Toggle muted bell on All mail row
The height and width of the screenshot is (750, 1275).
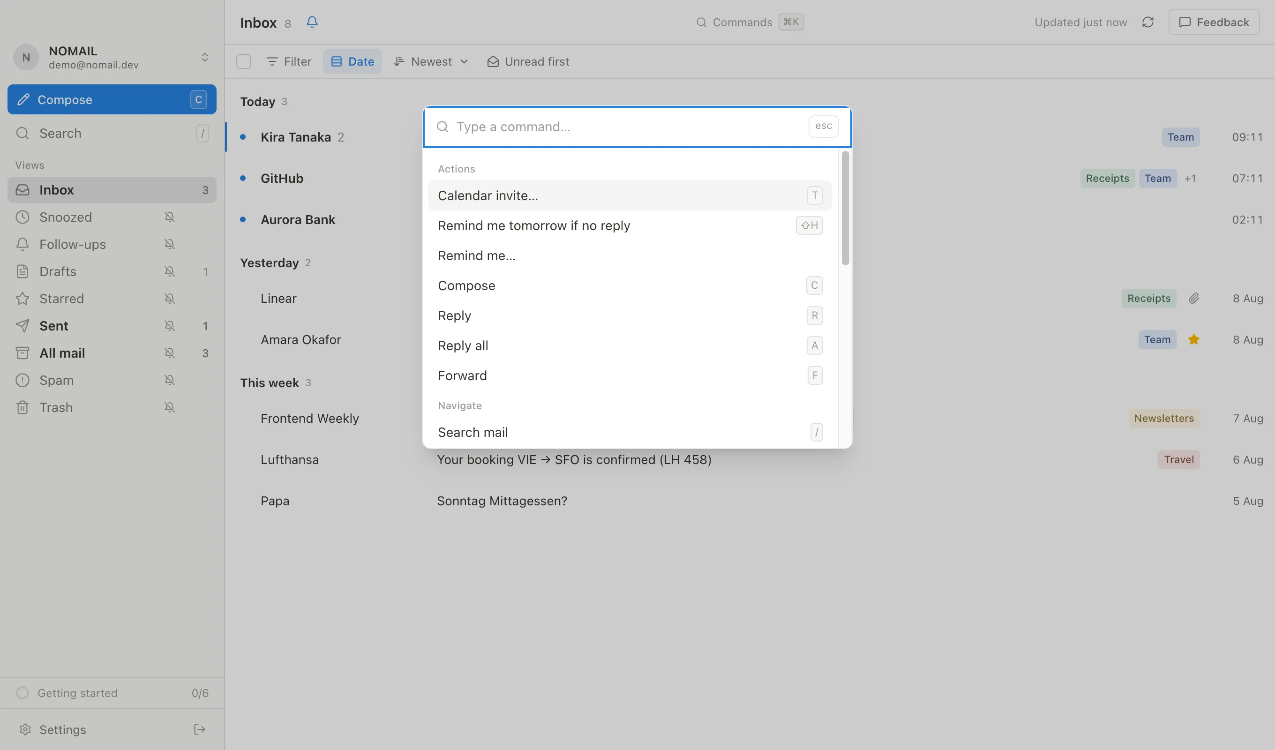click(x=170, y=353)
